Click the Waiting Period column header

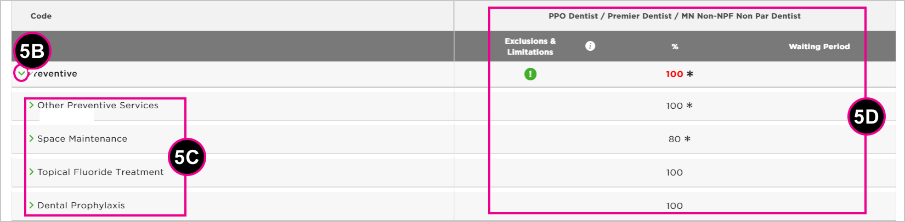[x=819, y=46]
